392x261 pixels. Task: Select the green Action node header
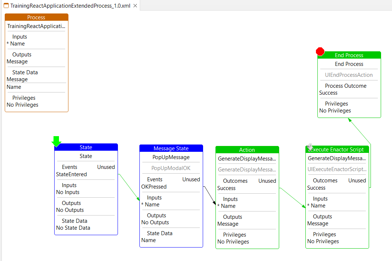247,150
